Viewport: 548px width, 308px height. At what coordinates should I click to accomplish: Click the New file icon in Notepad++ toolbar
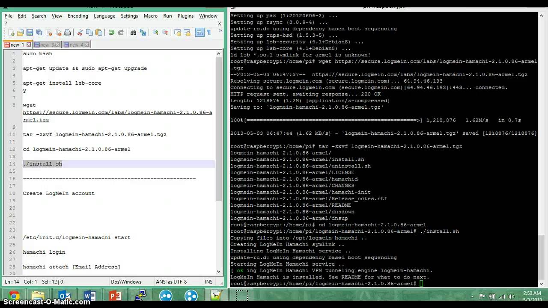pyautogui.click(x=12, y=33)
